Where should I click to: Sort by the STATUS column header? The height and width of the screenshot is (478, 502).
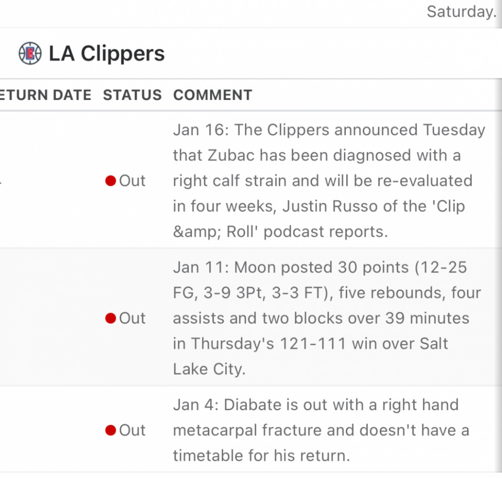[132, 95]
